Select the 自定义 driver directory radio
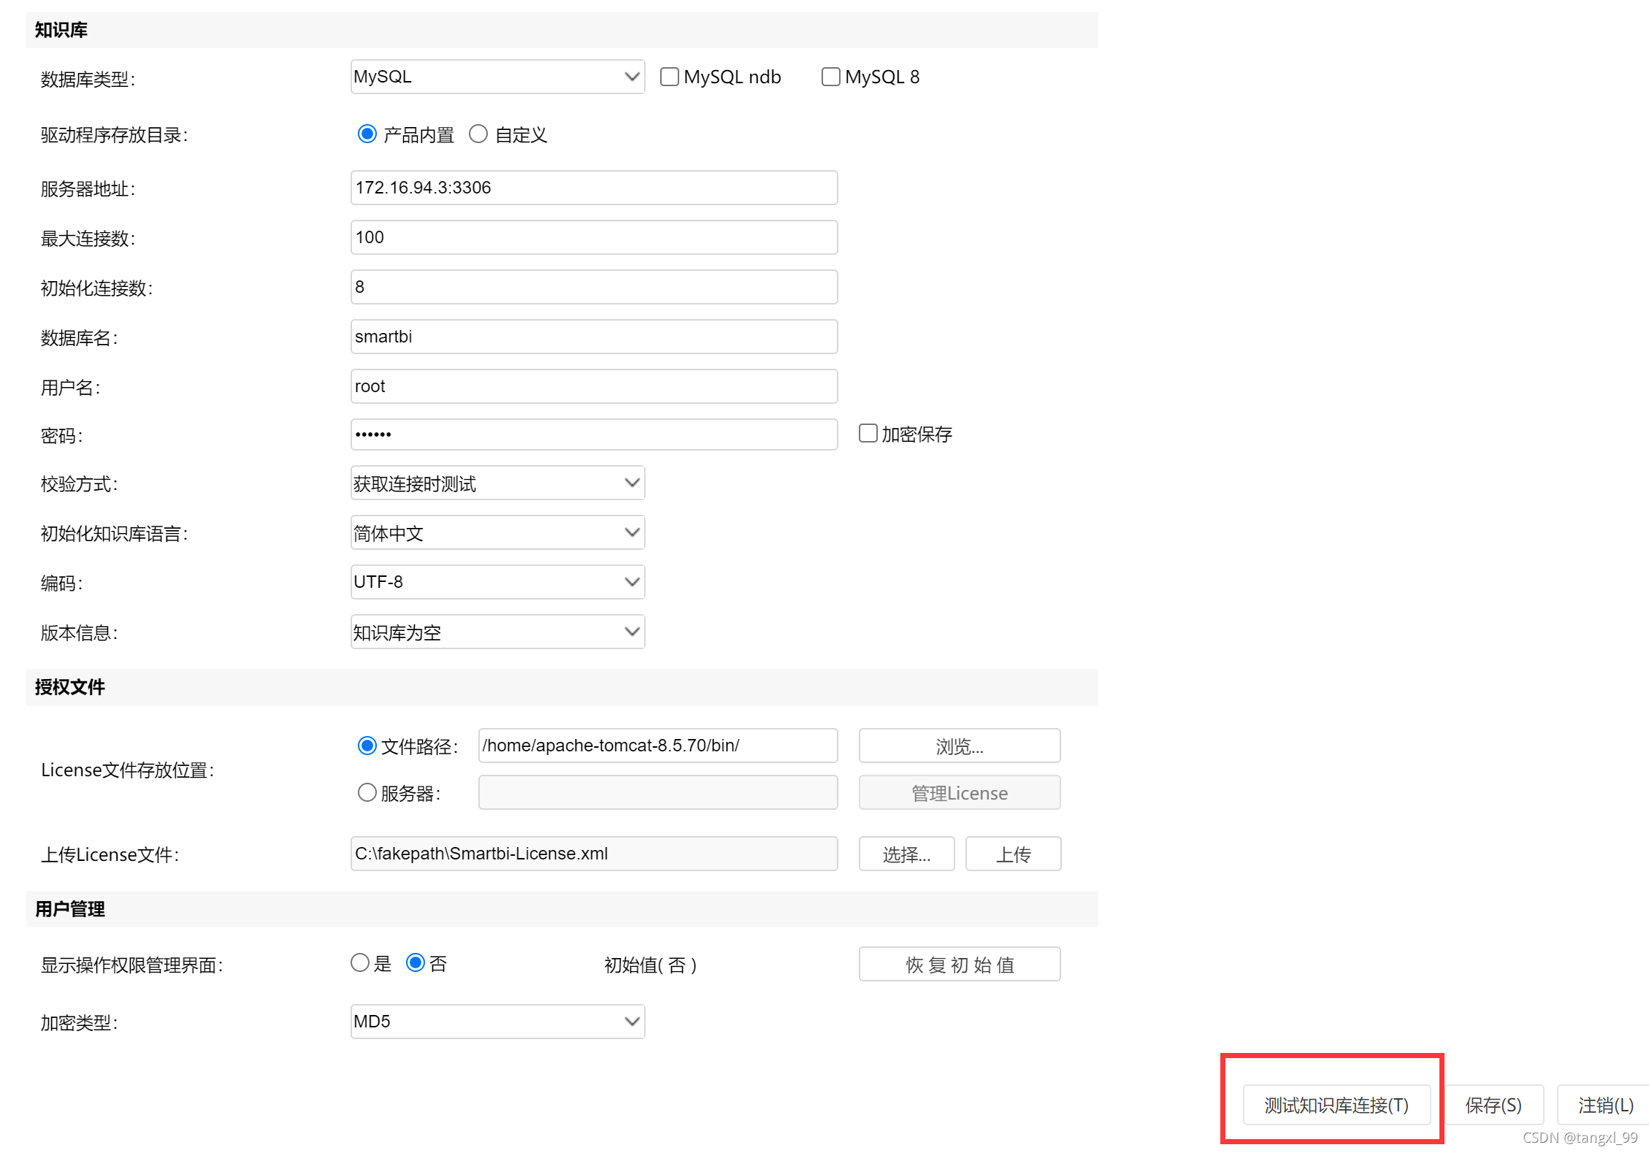Screen dimensions: 1649x1153 (x=478, y=134)
